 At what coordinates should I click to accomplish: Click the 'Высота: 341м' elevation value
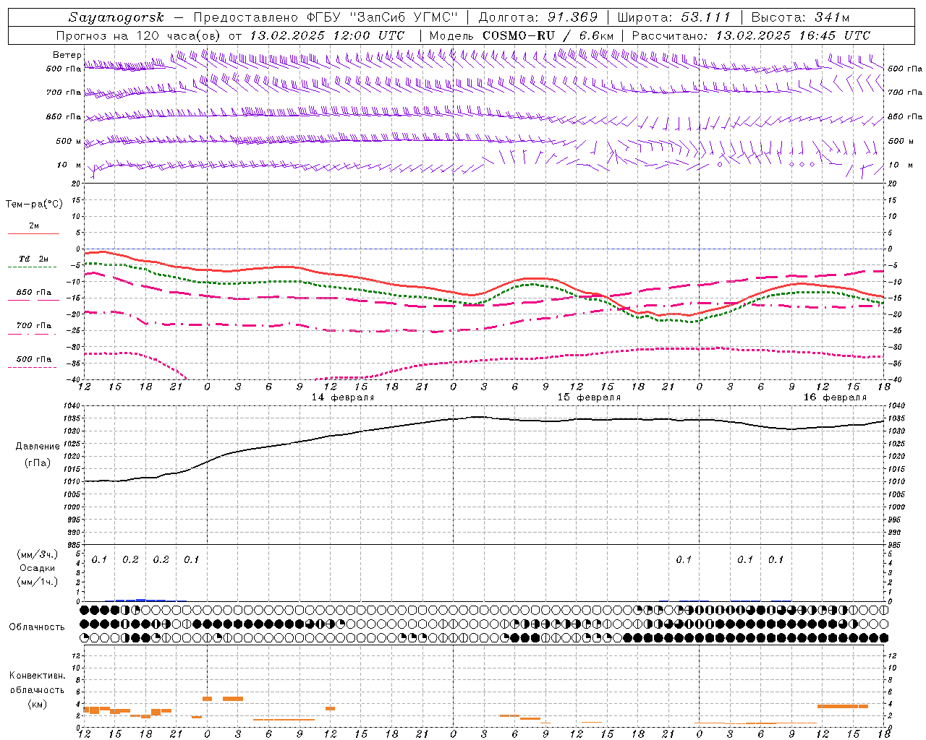(x=800, y=17)
